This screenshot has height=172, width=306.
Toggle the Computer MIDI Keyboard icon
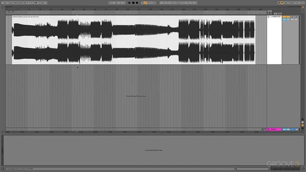click(282, 3)
